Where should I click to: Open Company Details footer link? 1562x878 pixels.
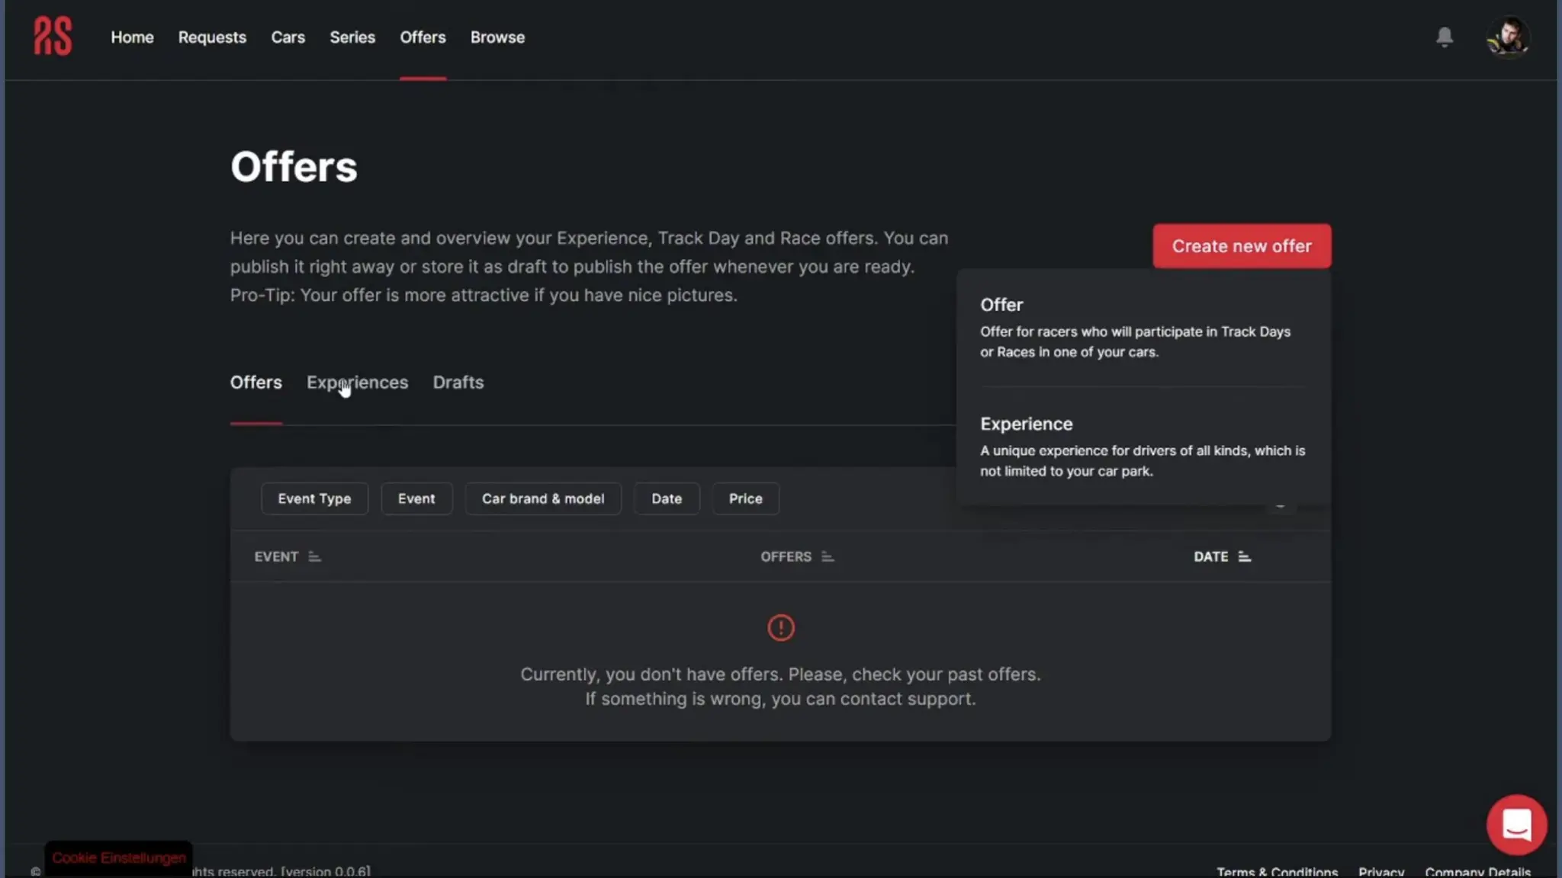[x=1477, y=871]
